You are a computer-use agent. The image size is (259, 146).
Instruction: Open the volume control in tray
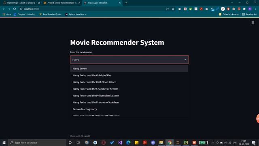pyautogui.click(x=225, y=143)
